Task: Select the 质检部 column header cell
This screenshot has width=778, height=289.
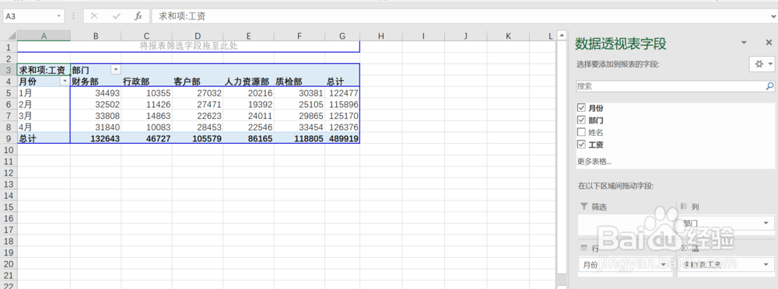Action: (300, 82)
